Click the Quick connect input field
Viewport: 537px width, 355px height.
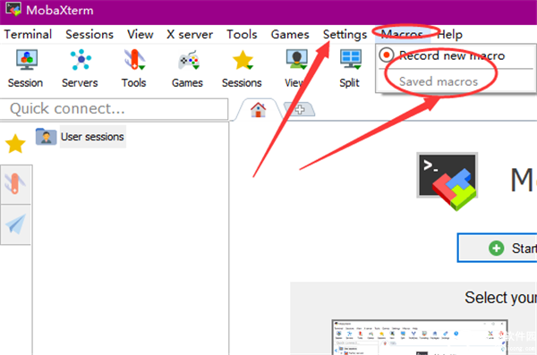click(x=114, y=109)
